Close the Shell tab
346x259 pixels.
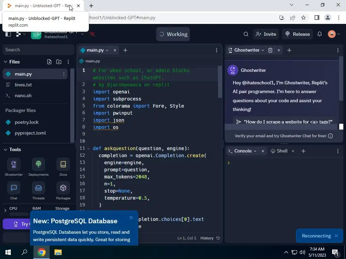pos(293,151)
